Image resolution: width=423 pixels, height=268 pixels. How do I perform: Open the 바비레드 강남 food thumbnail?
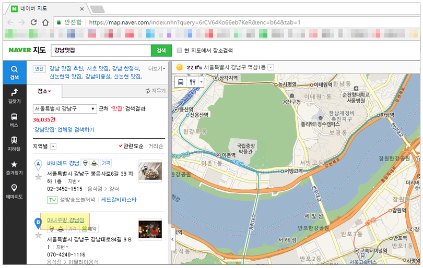150,171
